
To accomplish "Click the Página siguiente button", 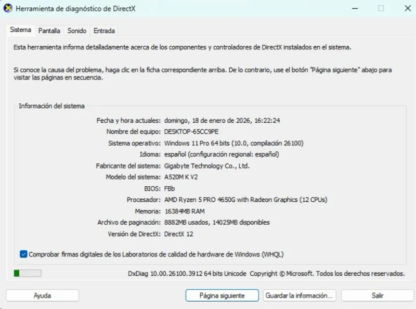I will [x=222, y=295].
